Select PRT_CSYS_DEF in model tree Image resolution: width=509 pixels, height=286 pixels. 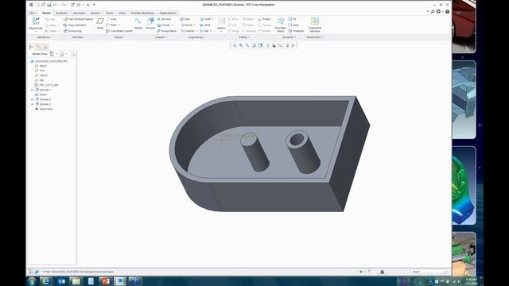[47, 85]
